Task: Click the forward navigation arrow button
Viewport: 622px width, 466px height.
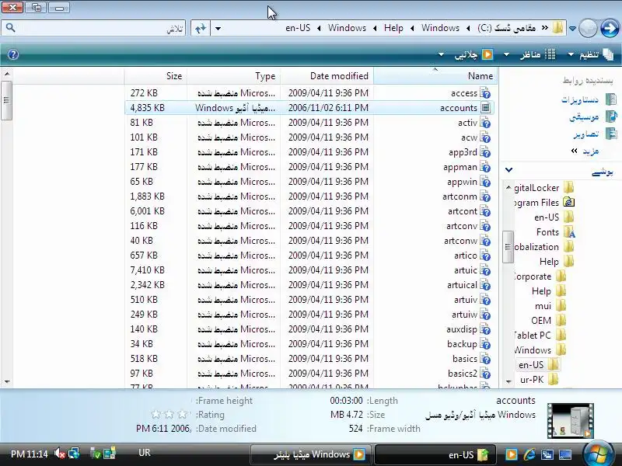Action: pyautogui.click(x=610, y=29)
